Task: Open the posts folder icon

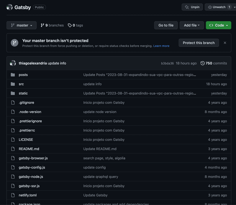Action: (x=13, y=75)
